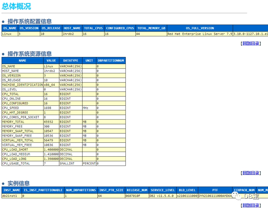Select the 3.10.0-1127.10.1 kernel version cell
The height and width of the screenshot is (208, 268).
coord(250,34)
